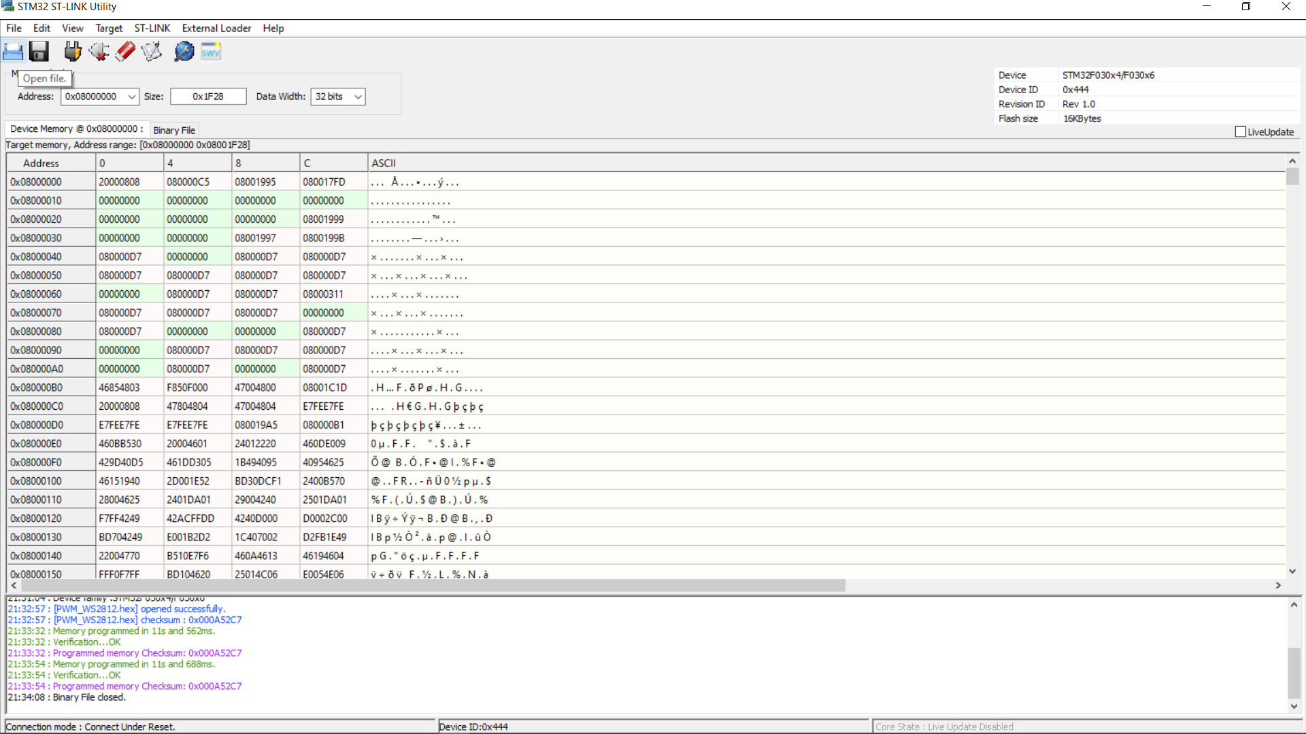1306x734 pixels.
Task: Open the External Loader menu
Action: pos(216,28)
